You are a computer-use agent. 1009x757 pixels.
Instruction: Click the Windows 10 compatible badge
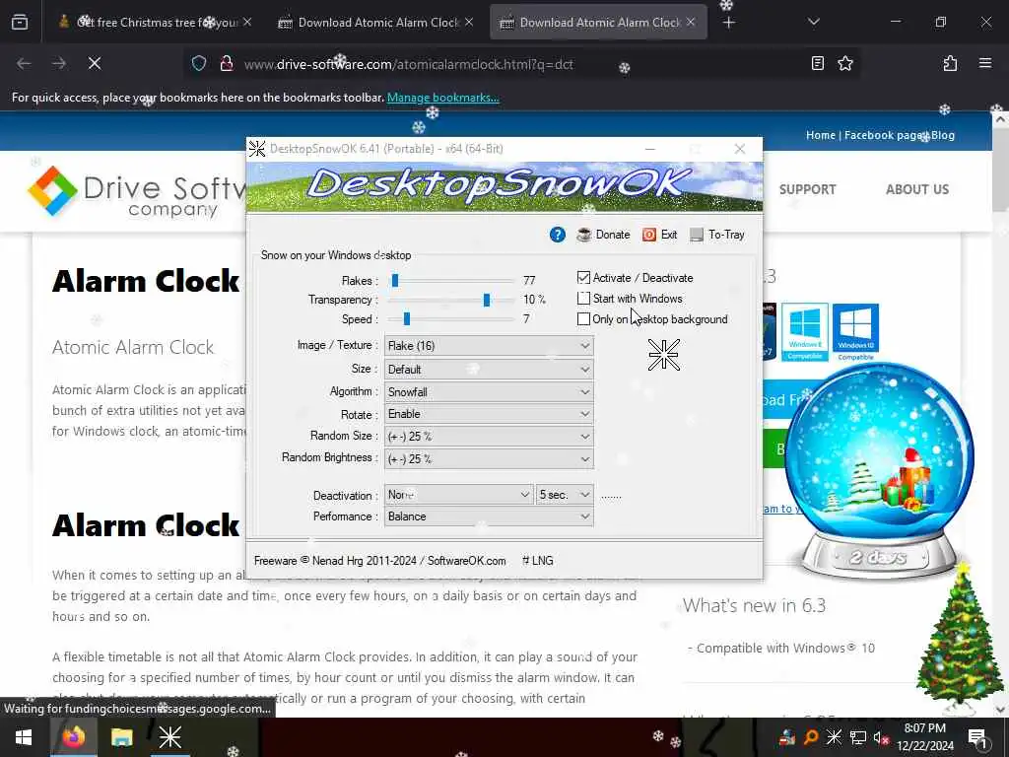[x=855, y=332]
